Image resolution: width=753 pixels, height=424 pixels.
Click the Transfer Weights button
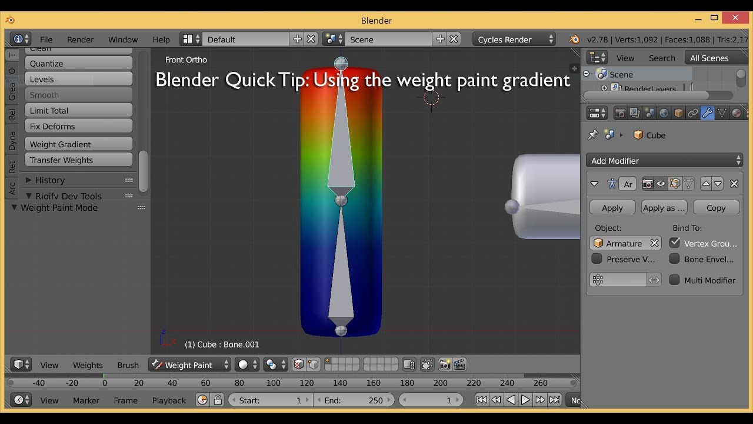[78, 160]
